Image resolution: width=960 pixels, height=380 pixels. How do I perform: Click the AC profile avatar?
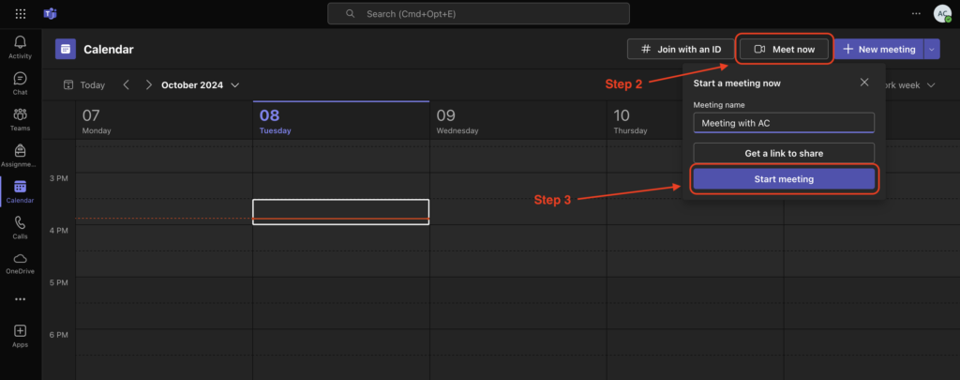click(942, 13)
